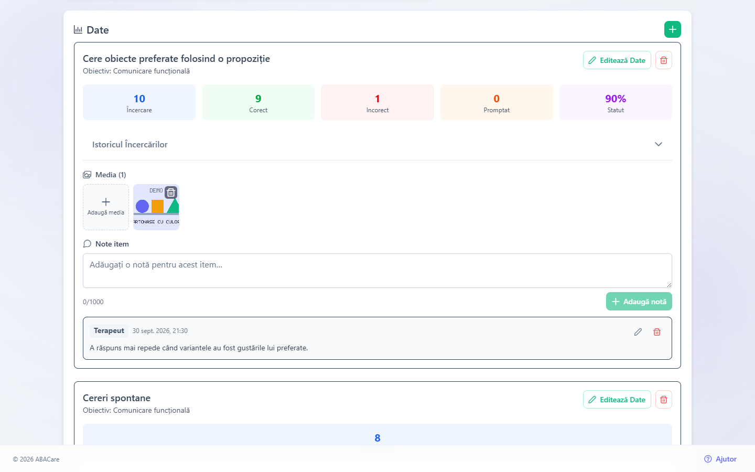Image resolution: width=755 pixels, height=472 pixels.
Task: Click the note text "A răspuns mai repede..."
Action: click(199, 348)
